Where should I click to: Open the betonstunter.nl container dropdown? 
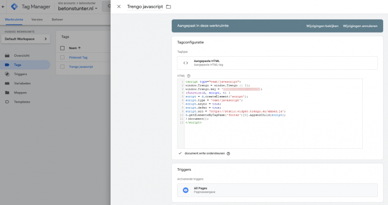click(x=78, y=8)
